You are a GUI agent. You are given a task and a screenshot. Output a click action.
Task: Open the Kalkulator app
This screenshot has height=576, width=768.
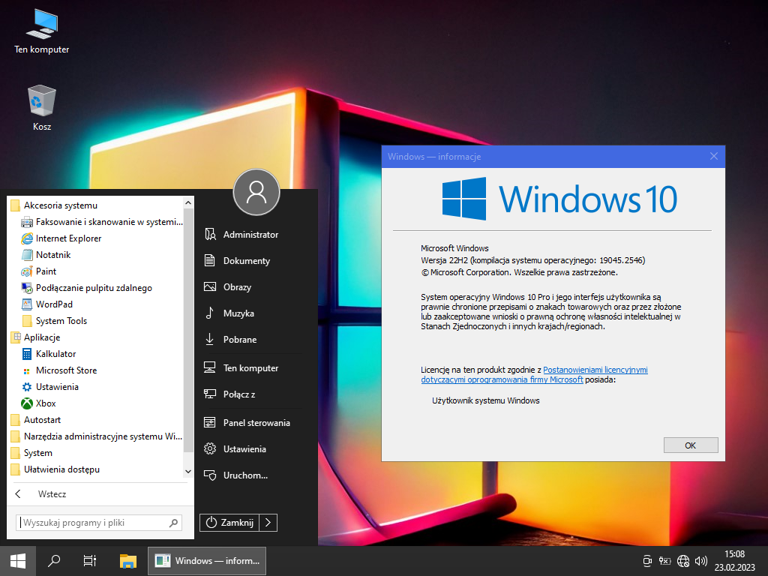pyautogui.click(x=55, y=354)
